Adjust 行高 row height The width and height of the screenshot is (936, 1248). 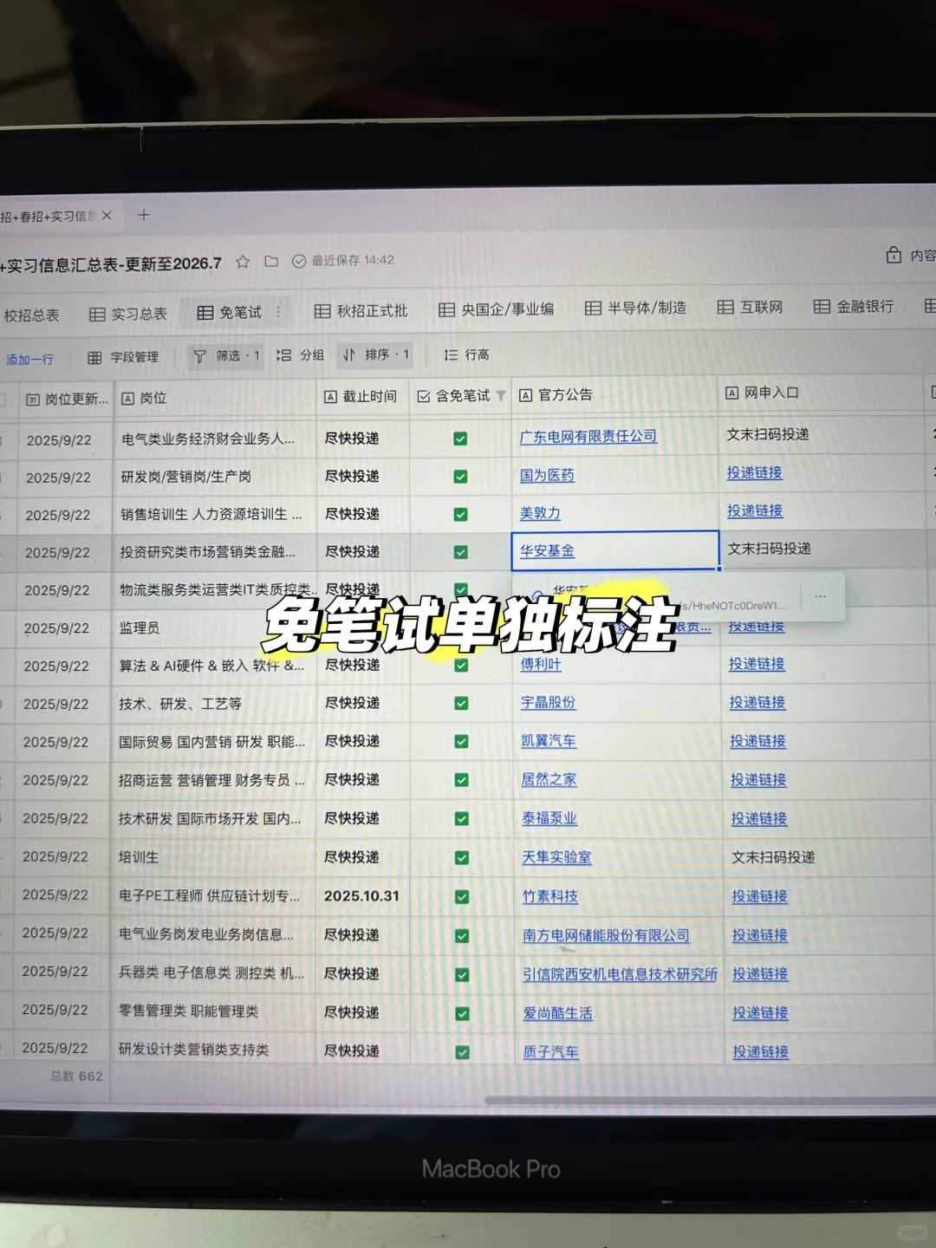[466, 354]
